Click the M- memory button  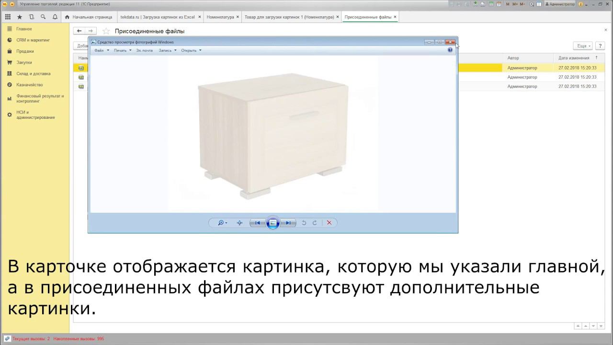click(523, 4)
